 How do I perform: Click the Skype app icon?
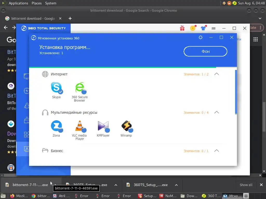click(57, 88)
